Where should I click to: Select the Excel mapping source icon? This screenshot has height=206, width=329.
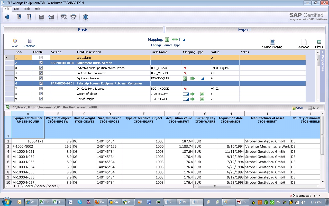click(x=167, y=40)
